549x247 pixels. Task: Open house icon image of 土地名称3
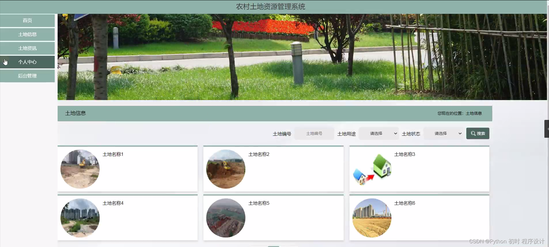pos(372,169)
